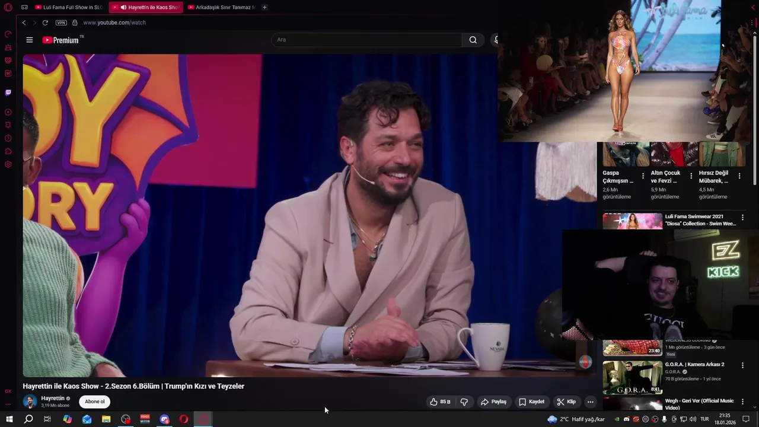This screenshot has width=759, height=427.
Task: Open Task View on taskbar
Action: (47, 419)
